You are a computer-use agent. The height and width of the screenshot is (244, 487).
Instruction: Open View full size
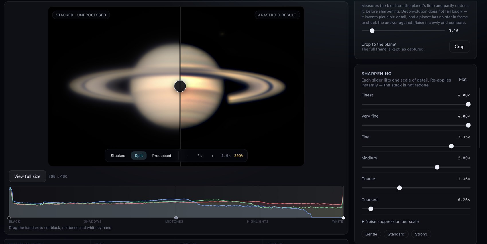pos(27,176)
